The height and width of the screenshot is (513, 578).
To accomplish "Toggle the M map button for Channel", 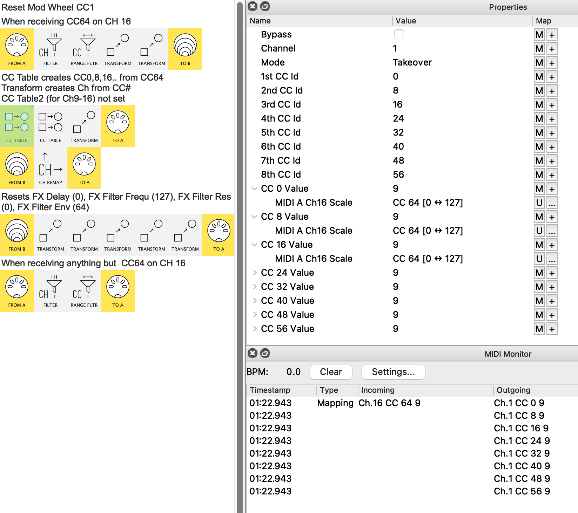I will click(539, 49).
